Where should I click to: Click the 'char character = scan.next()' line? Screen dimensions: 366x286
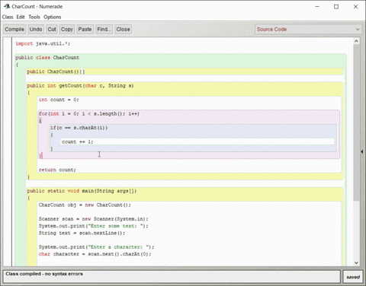coord(95,254)
